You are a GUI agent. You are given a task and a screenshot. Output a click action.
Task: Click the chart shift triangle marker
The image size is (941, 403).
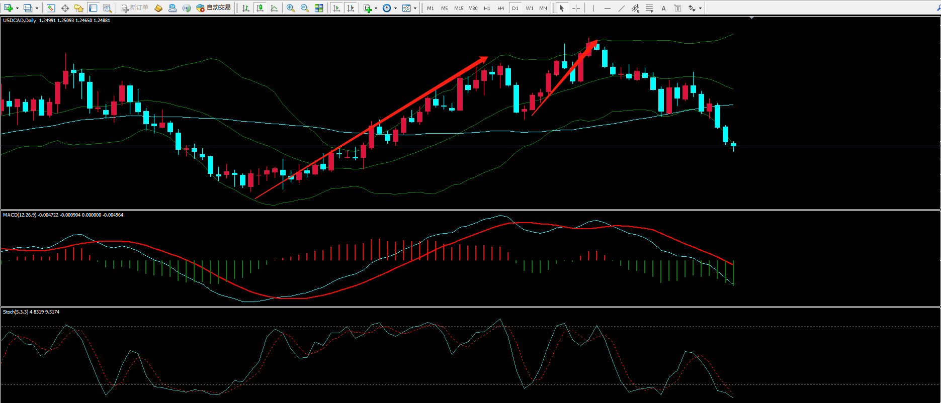tap(751, 18)
